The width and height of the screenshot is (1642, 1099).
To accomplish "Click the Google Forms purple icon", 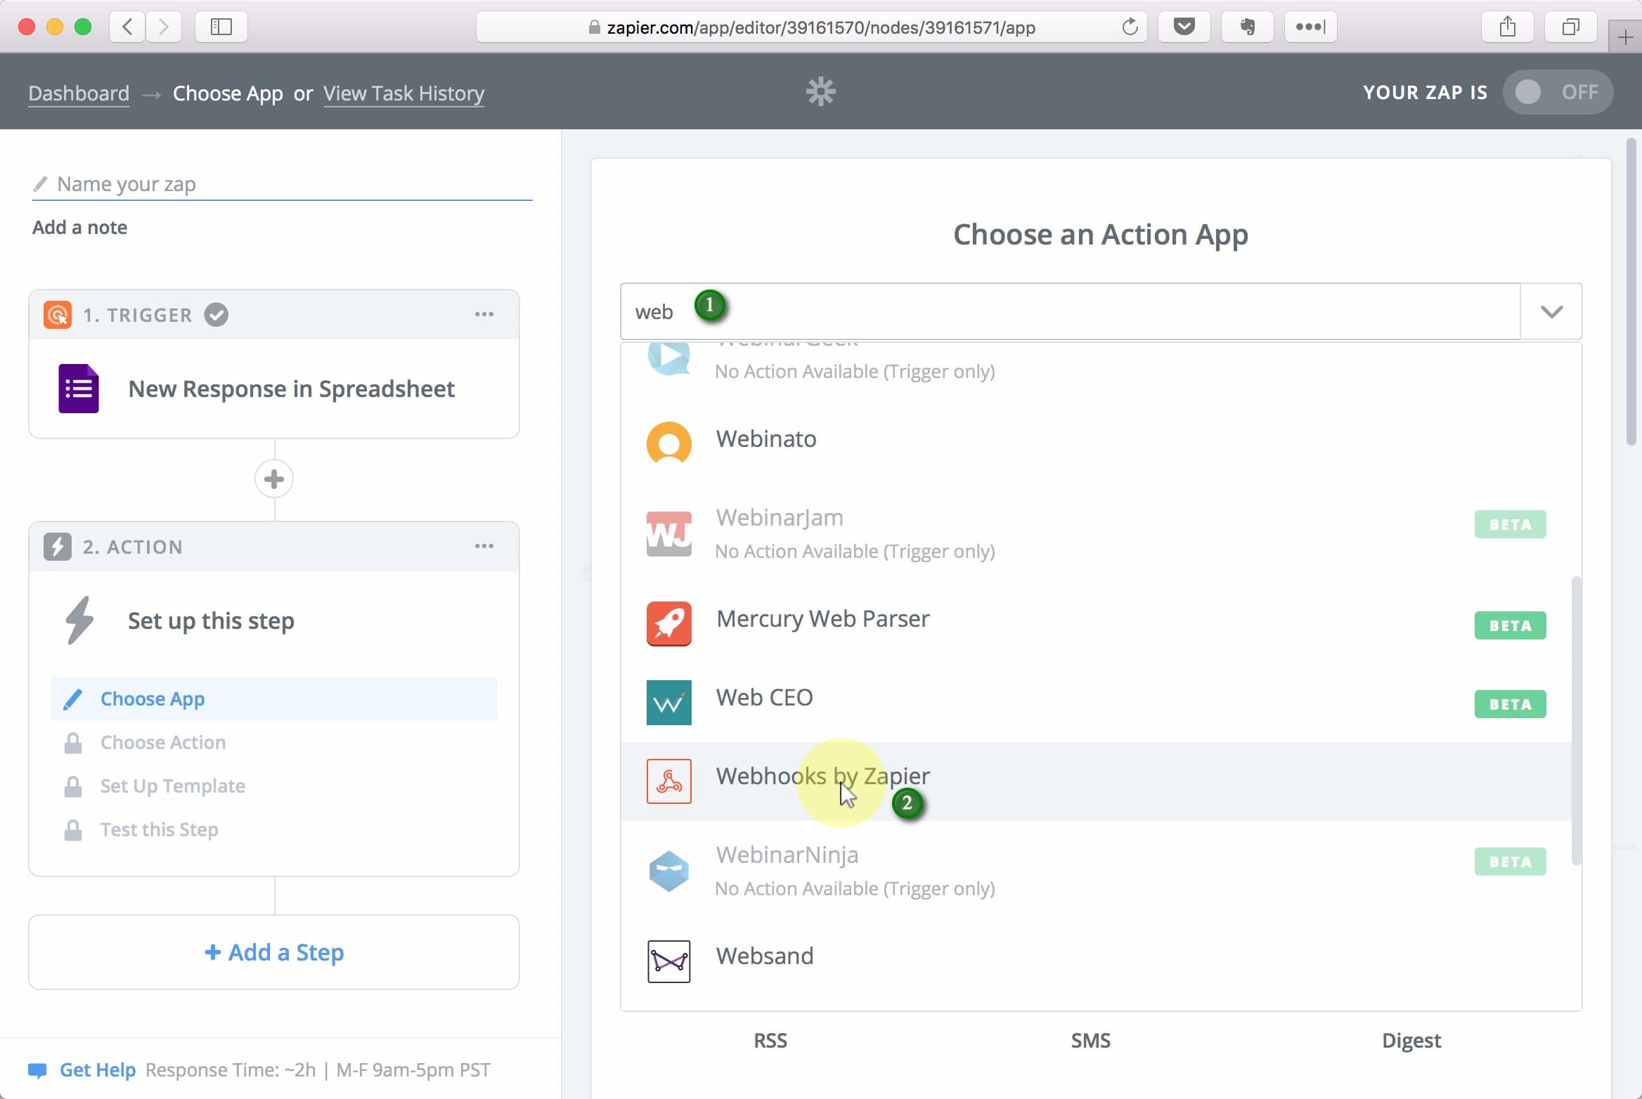I will (x=79, y=389).
